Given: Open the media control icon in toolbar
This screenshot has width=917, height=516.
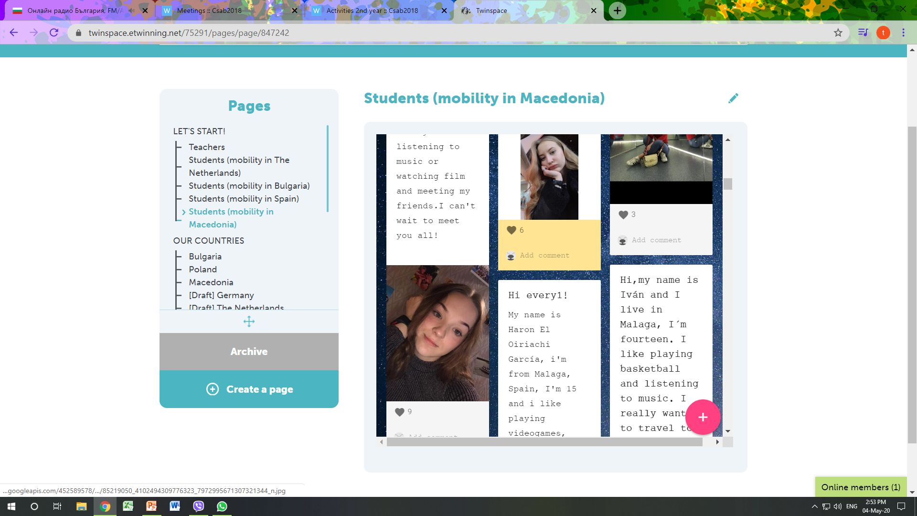Looking at the screenshot, I should [x=863, y=32].
